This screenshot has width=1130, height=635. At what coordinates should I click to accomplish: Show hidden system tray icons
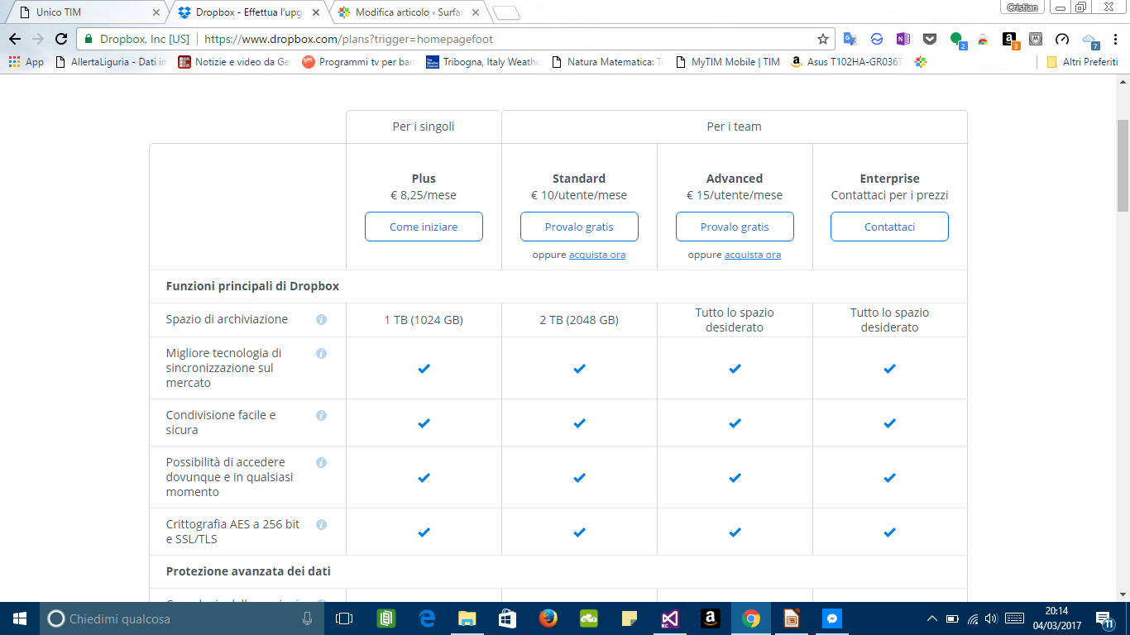click(x=931, y=618)
